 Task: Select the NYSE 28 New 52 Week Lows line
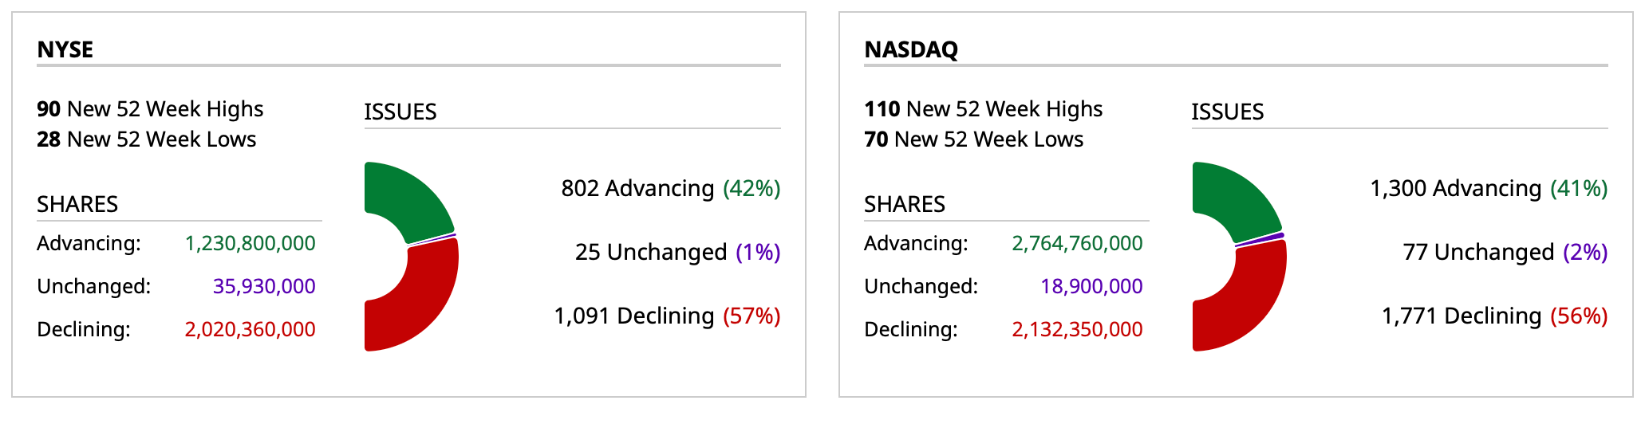147,139
